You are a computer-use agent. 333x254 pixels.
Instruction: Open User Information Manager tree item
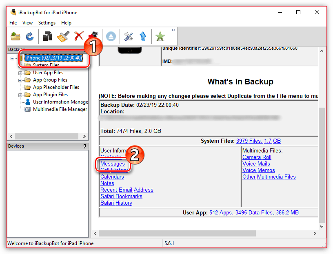point(60,102)
